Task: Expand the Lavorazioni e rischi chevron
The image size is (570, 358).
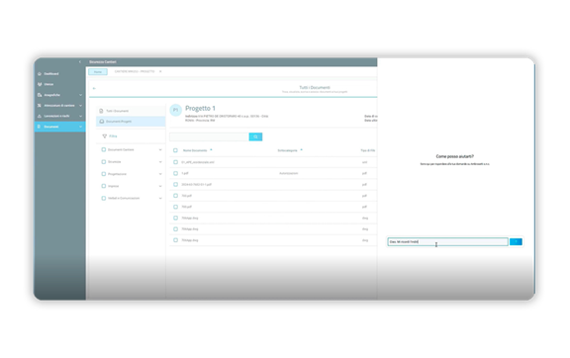Action: [x=80, y=116]
